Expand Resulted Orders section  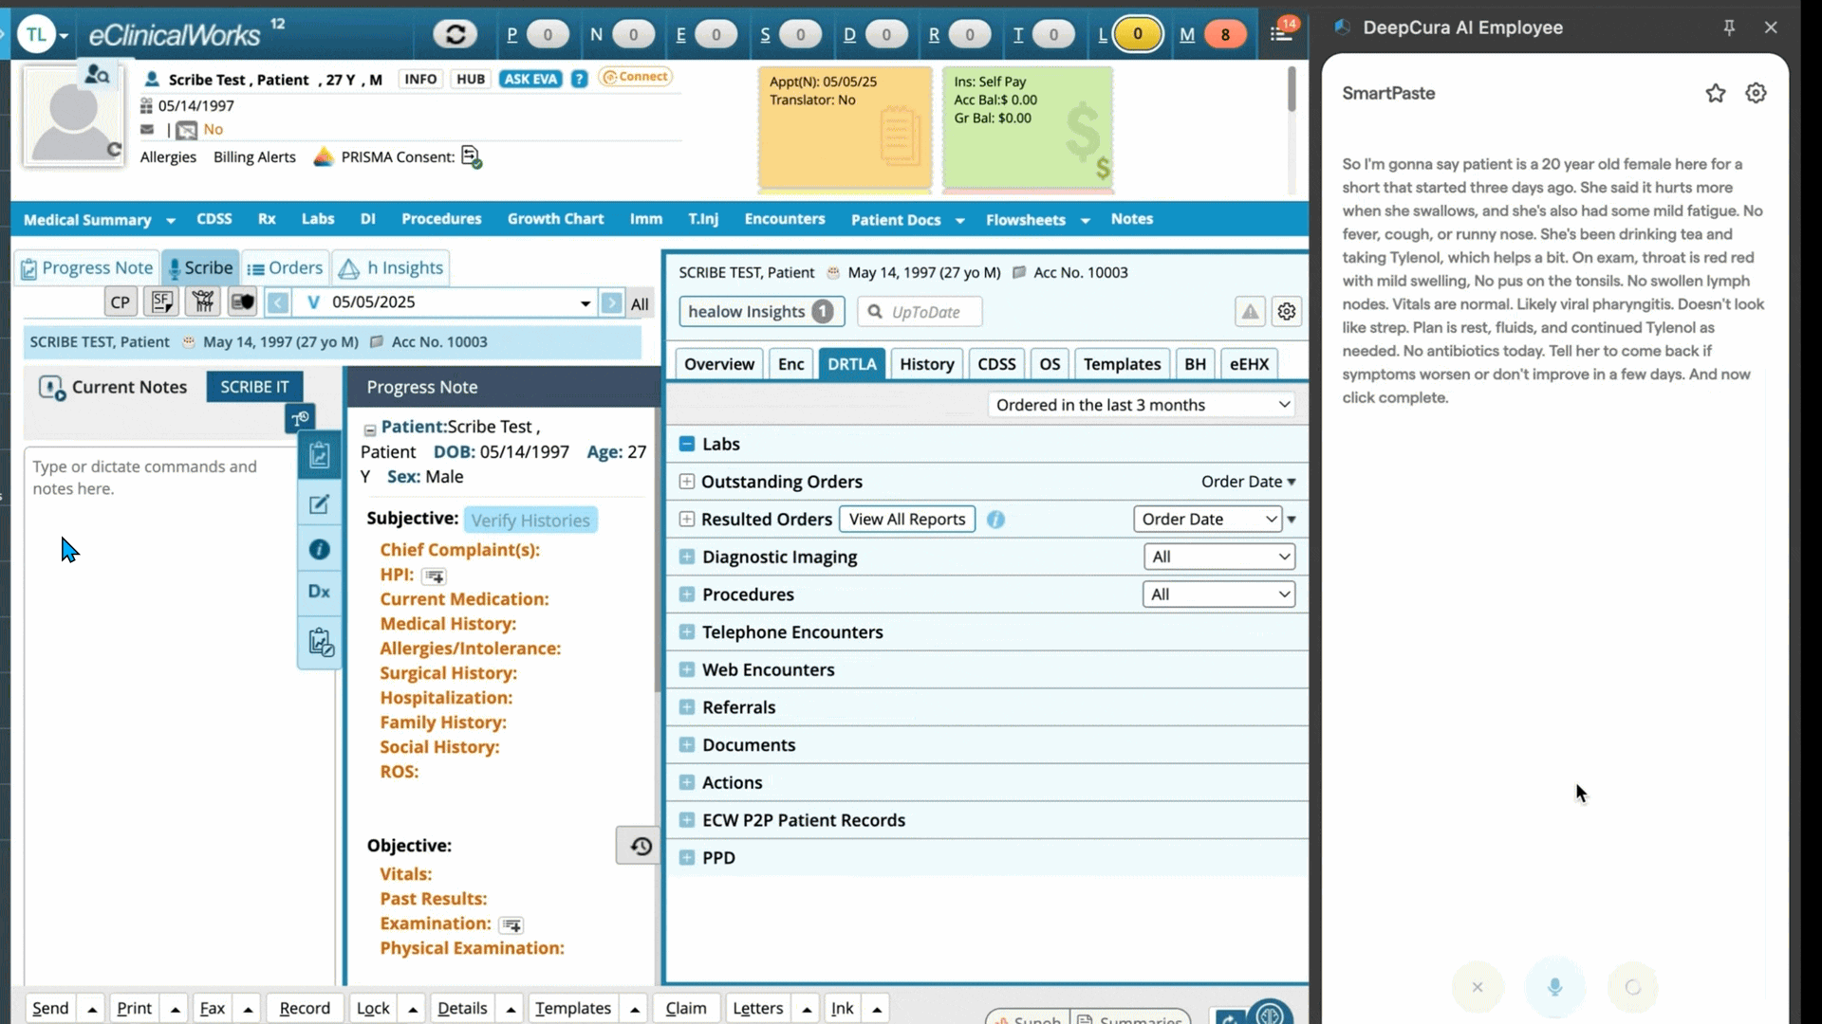pos(687,520)
